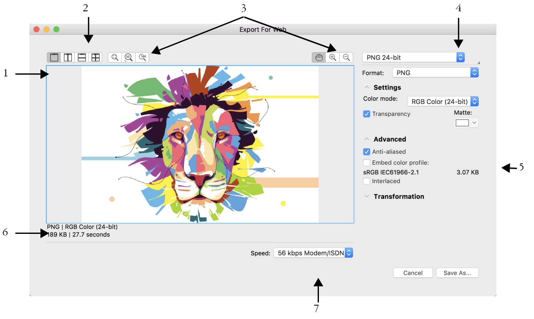Click the zoom in magnifier icon

coord(332,57)
